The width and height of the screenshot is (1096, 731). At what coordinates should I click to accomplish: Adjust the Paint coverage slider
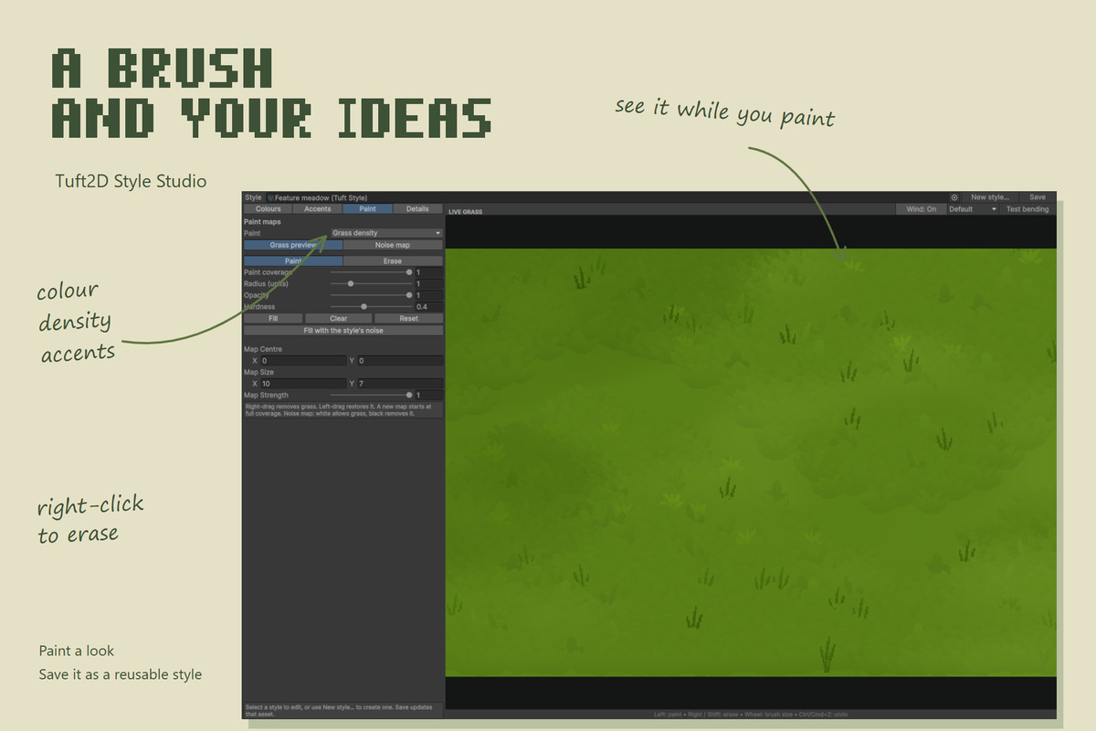click(x=371, y=272)
